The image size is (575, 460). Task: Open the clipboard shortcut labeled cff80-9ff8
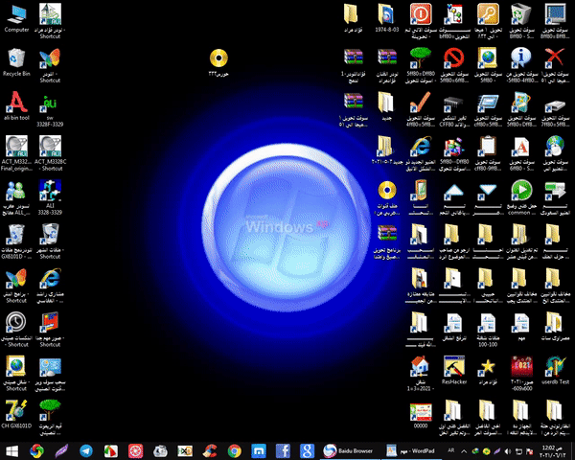[x=488, y=153]
